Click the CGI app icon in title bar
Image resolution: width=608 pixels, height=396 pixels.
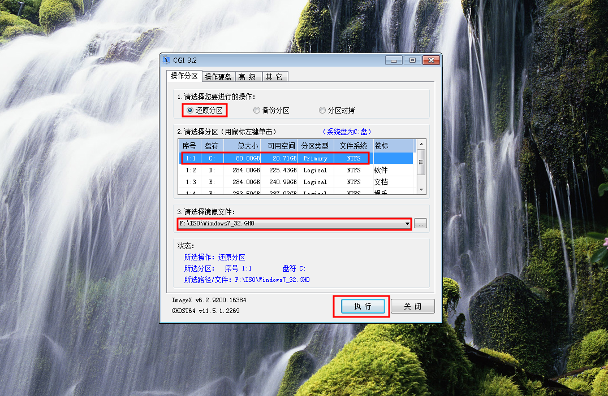click(166, 60)
